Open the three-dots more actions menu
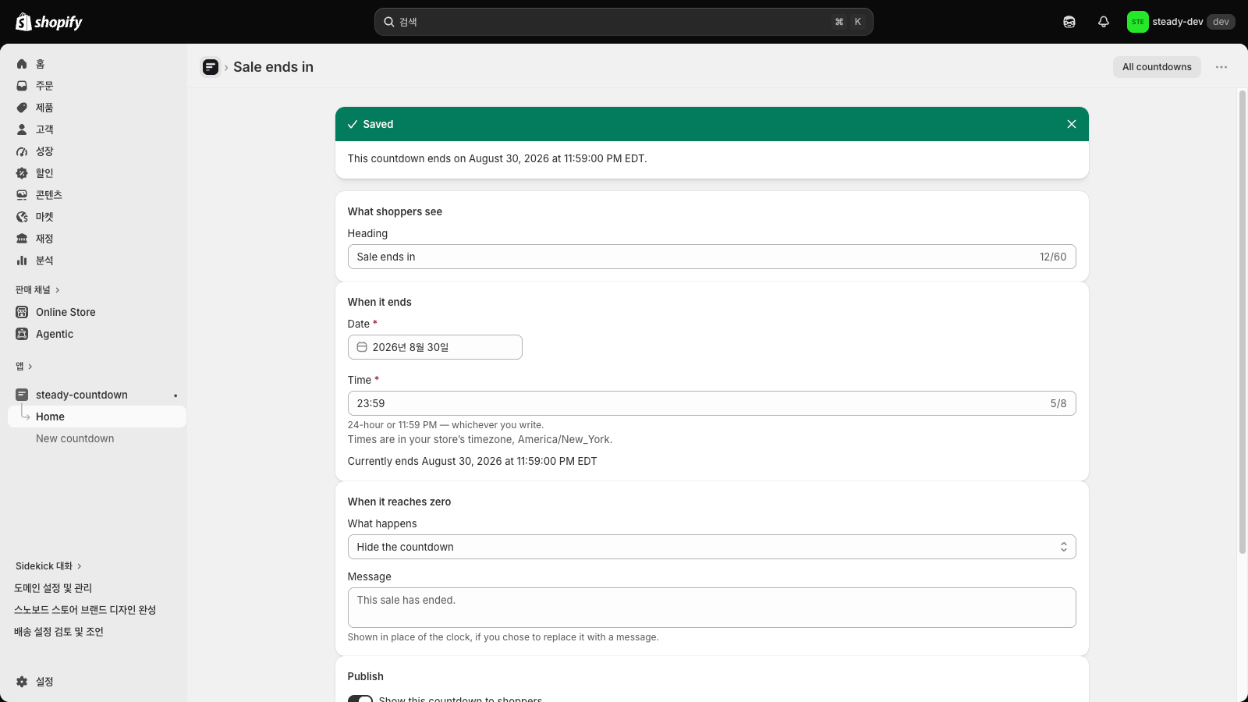The height and width of the screenshot is (702, 1248). [1221, 67]
